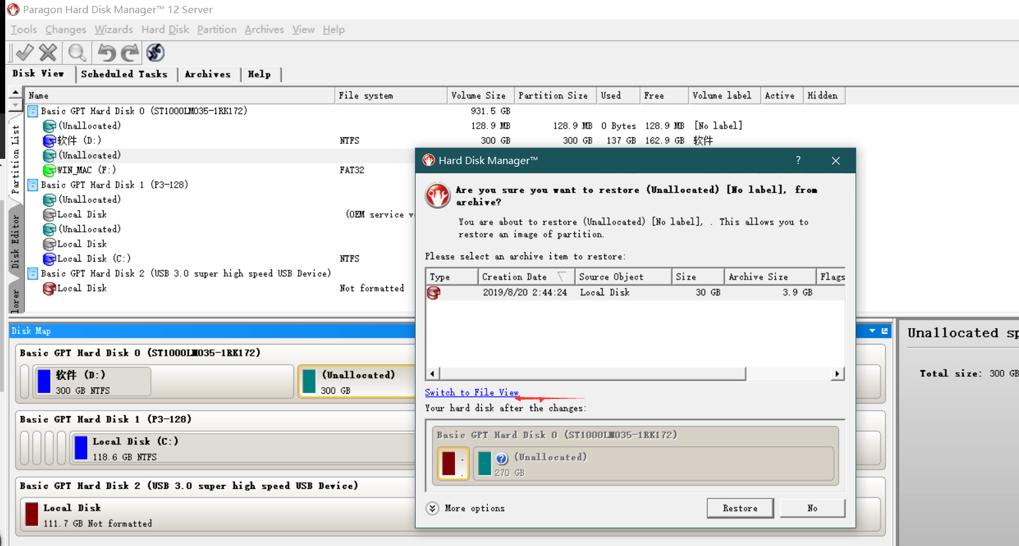This screenshot has height=546, width=1019.
Task: Open the dialog's question mark help button
Action: 798,160
